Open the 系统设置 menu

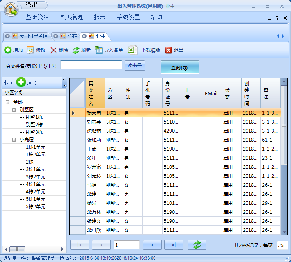click(128, 17)
